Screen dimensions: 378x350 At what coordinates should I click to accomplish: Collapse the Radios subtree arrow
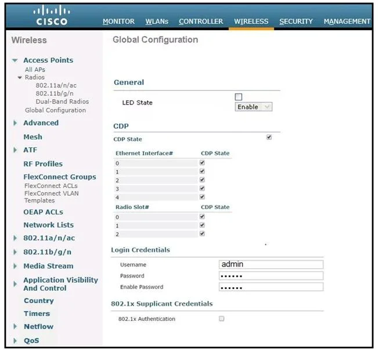[20, 77]
